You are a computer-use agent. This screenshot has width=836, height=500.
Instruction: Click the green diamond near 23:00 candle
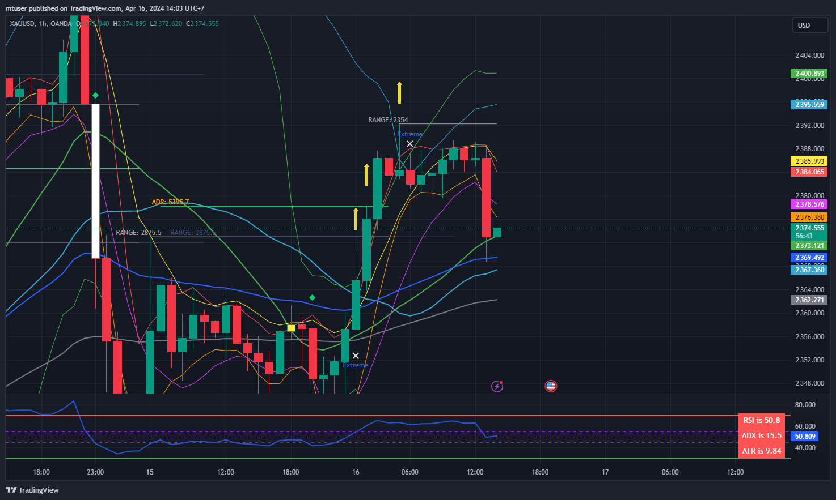click(95, 95)
